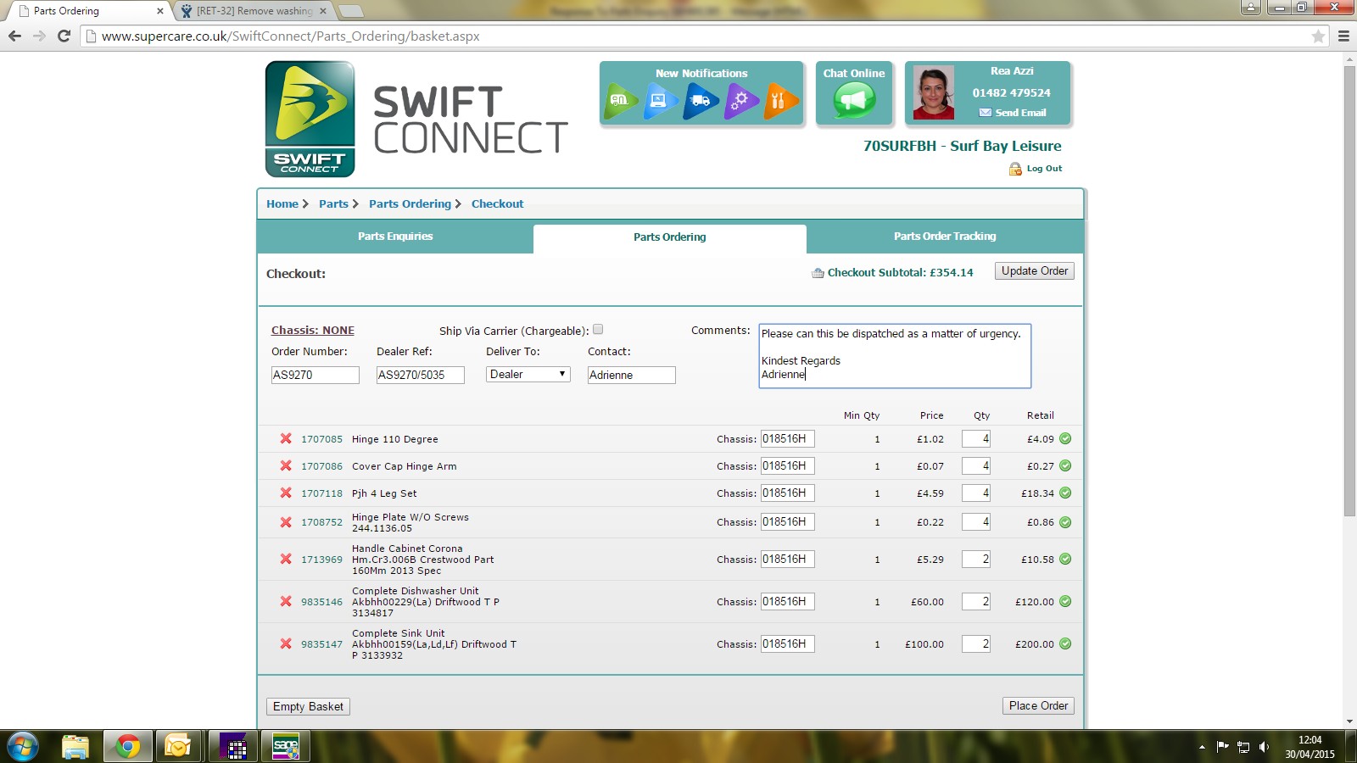
Task: Open the purple gears notification icon
Action: [740, 101]
